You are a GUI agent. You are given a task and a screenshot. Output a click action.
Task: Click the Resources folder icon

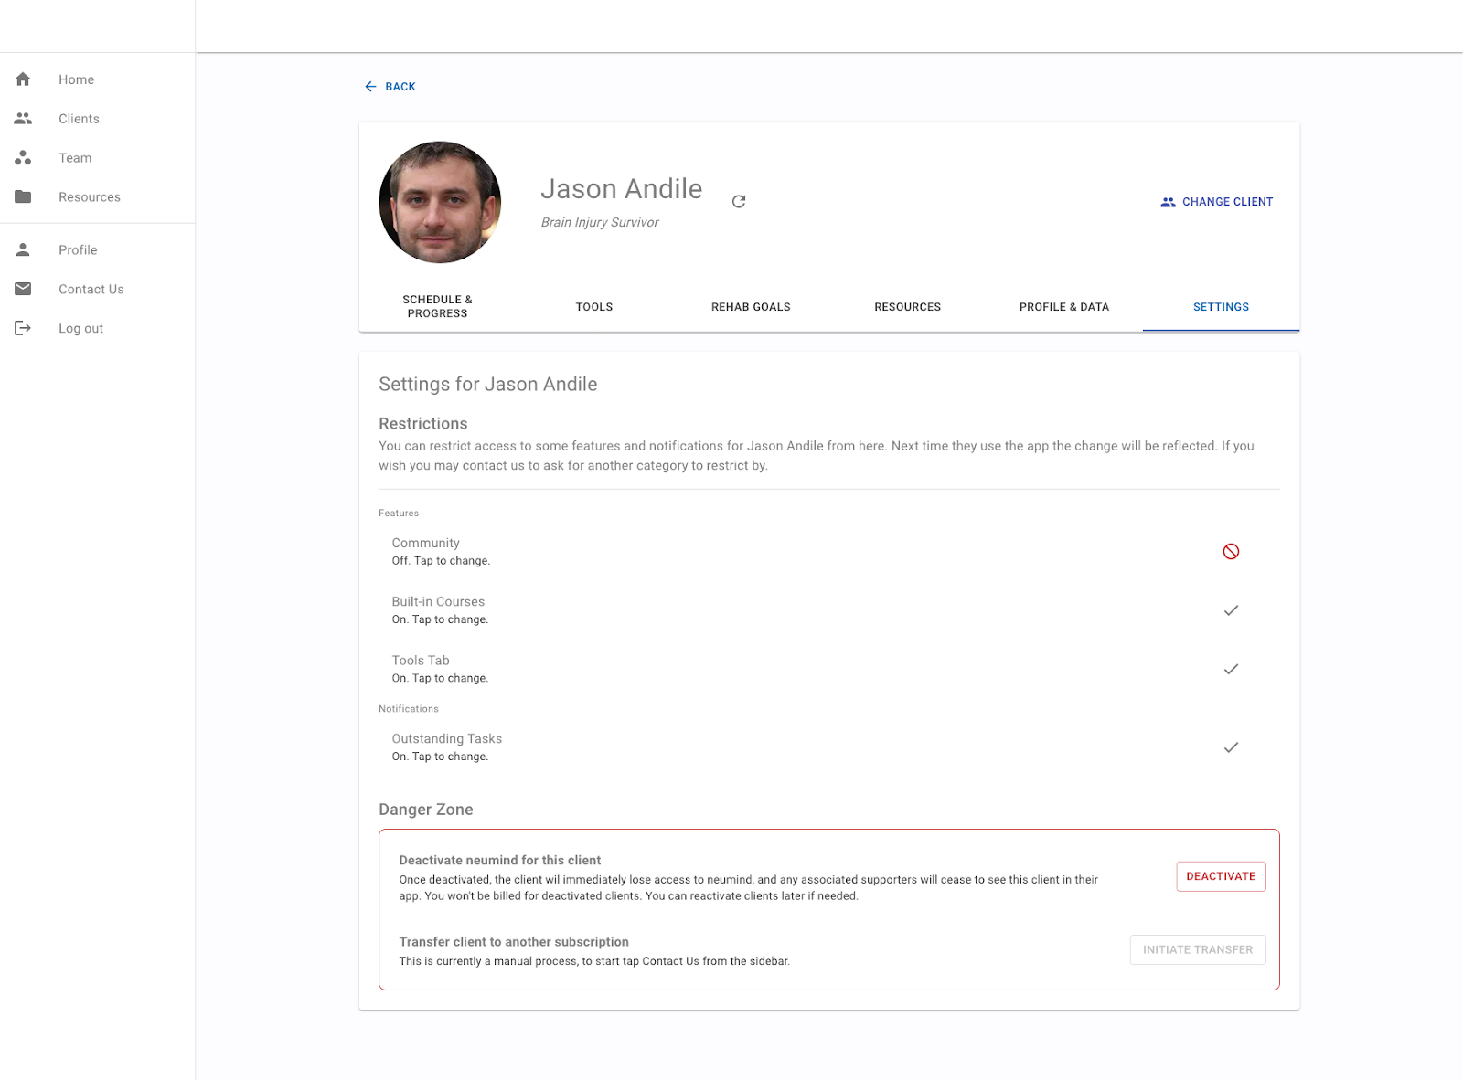pyautogui.click(x=23, y=197)
